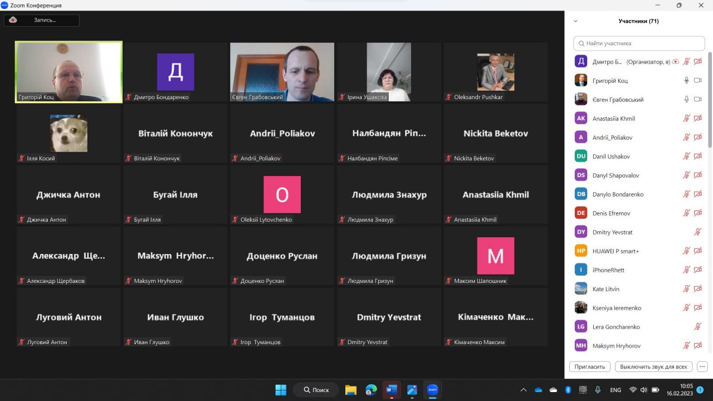The width and height of the screenshot is (713, 401).
Task: Click the blue OneDrive cloud tray icon
Action: 538,390
